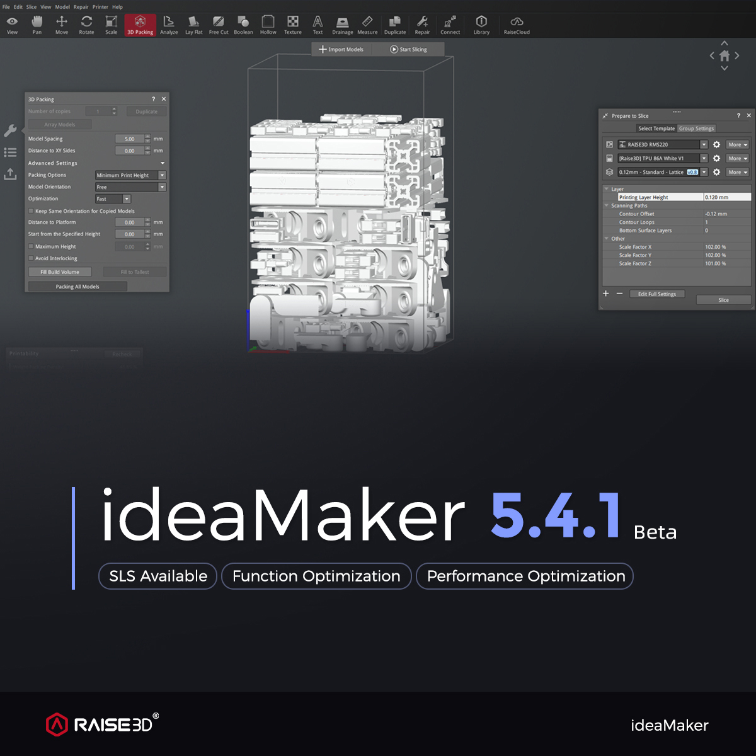Switch to the Select Template tab
The width and height of the screenshot is (756, 756).
click(656, 129)
